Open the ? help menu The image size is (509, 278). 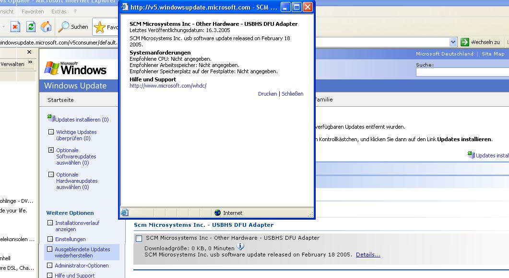[x=75, y=11]
